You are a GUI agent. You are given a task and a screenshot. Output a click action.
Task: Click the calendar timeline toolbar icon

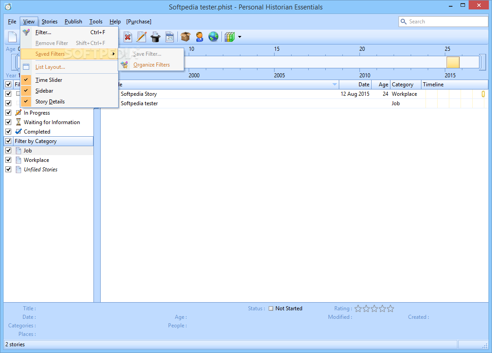coord(170,37)
